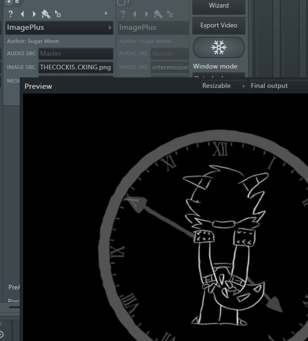Select previous effect in dimmed second layer

click(135, 14)
